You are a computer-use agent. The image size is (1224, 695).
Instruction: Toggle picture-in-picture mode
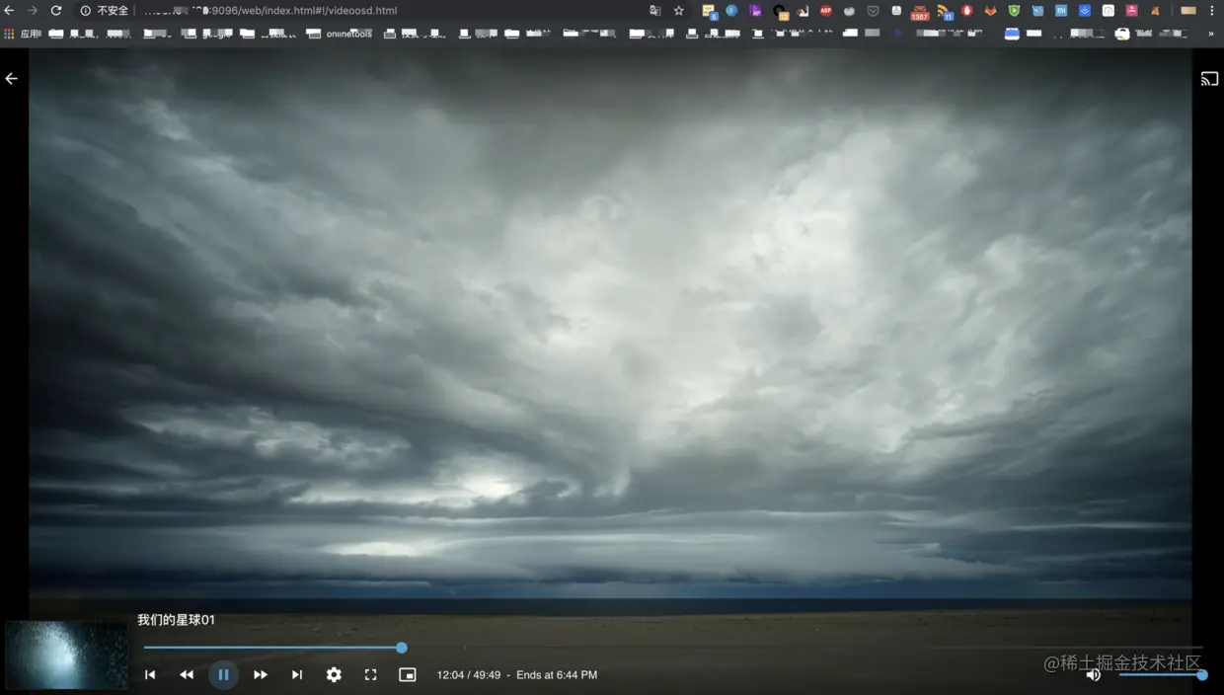pyautogui.click(x=408, y=675)
